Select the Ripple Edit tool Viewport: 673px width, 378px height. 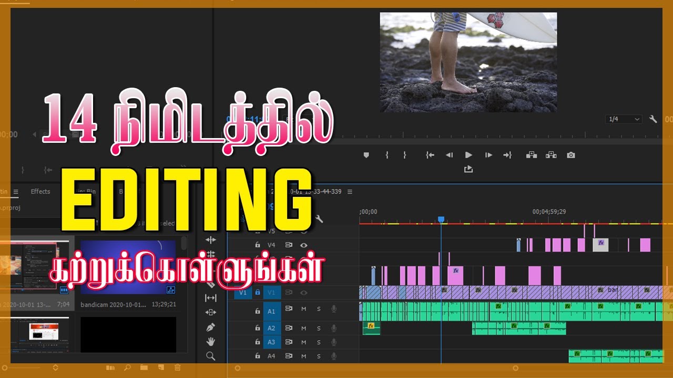210,240
